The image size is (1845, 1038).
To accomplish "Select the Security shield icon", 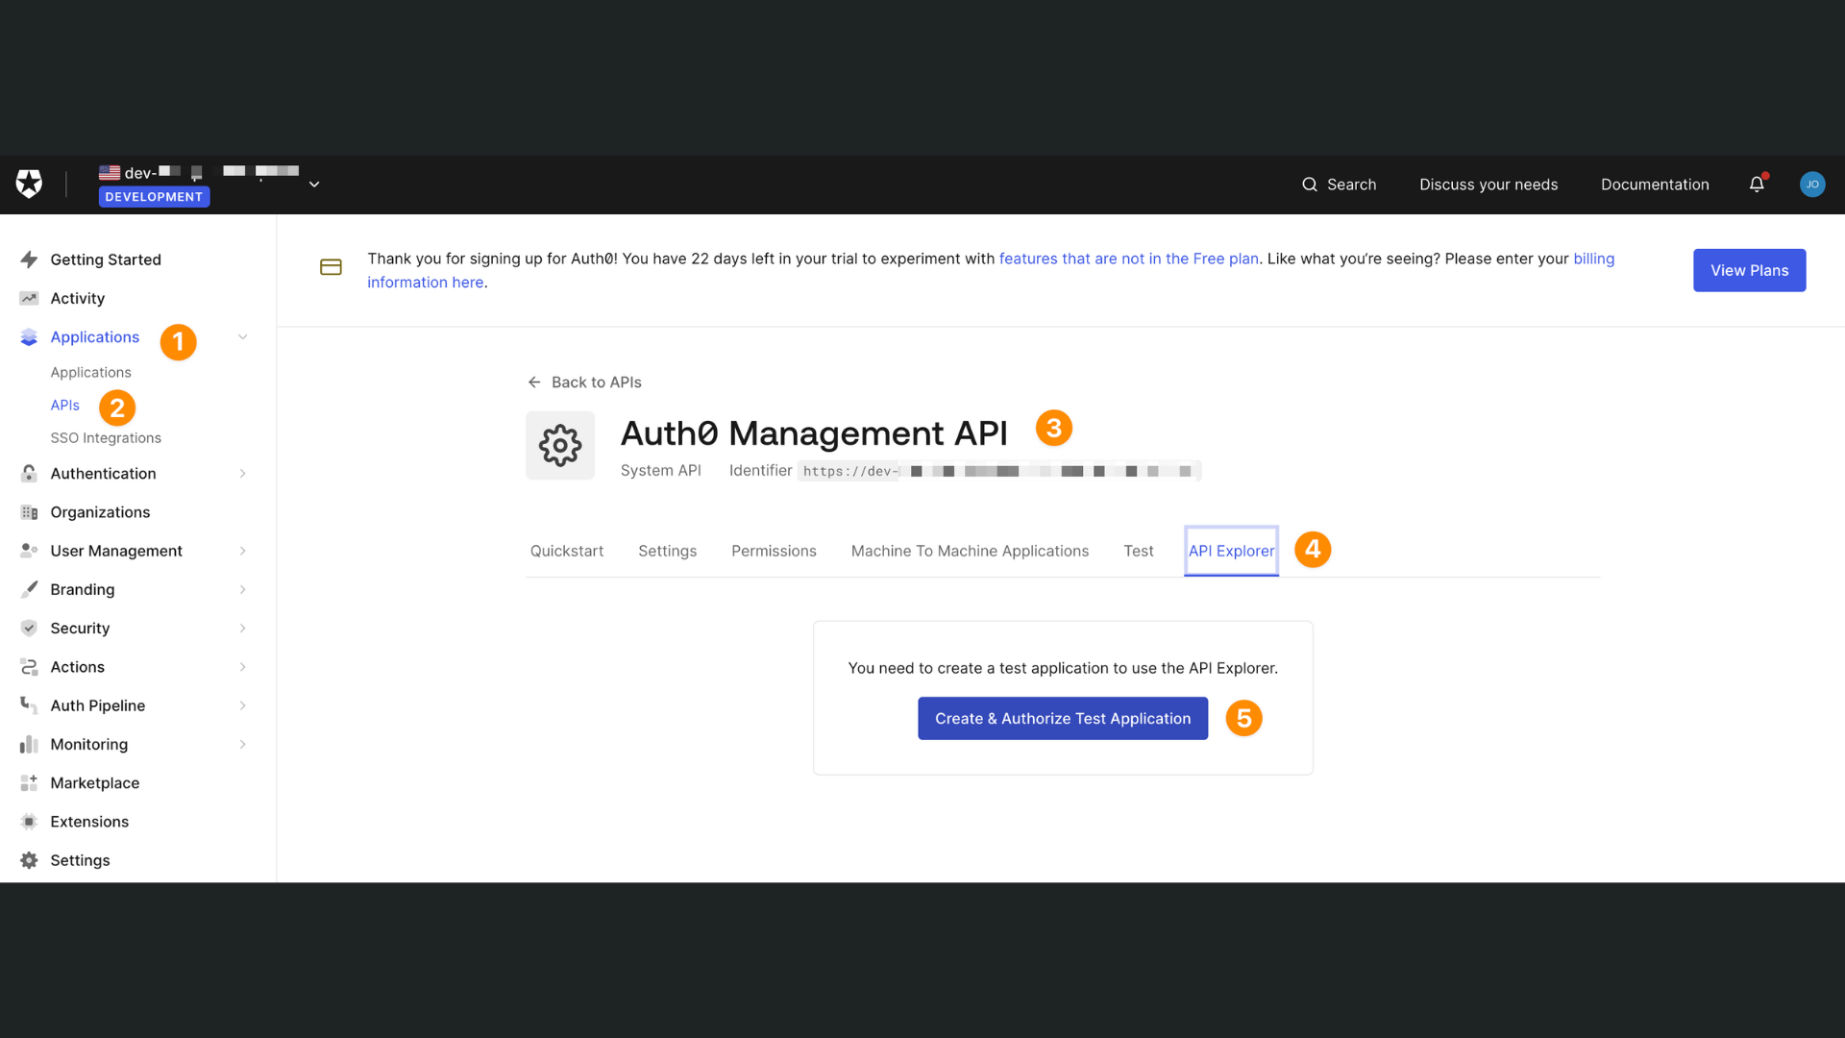I will [28, 628].
